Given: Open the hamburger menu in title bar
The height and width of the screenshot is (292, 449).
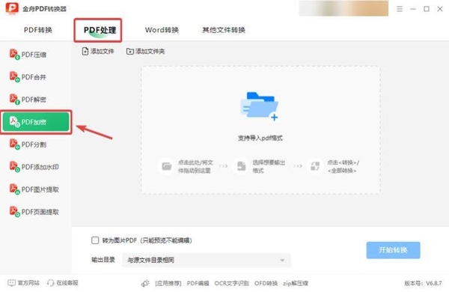Looking at the screenshot, I should coord(400,9).
